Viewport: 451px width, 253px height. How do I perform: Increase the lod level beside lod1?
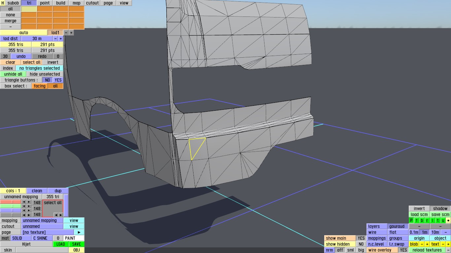(71, 33)
